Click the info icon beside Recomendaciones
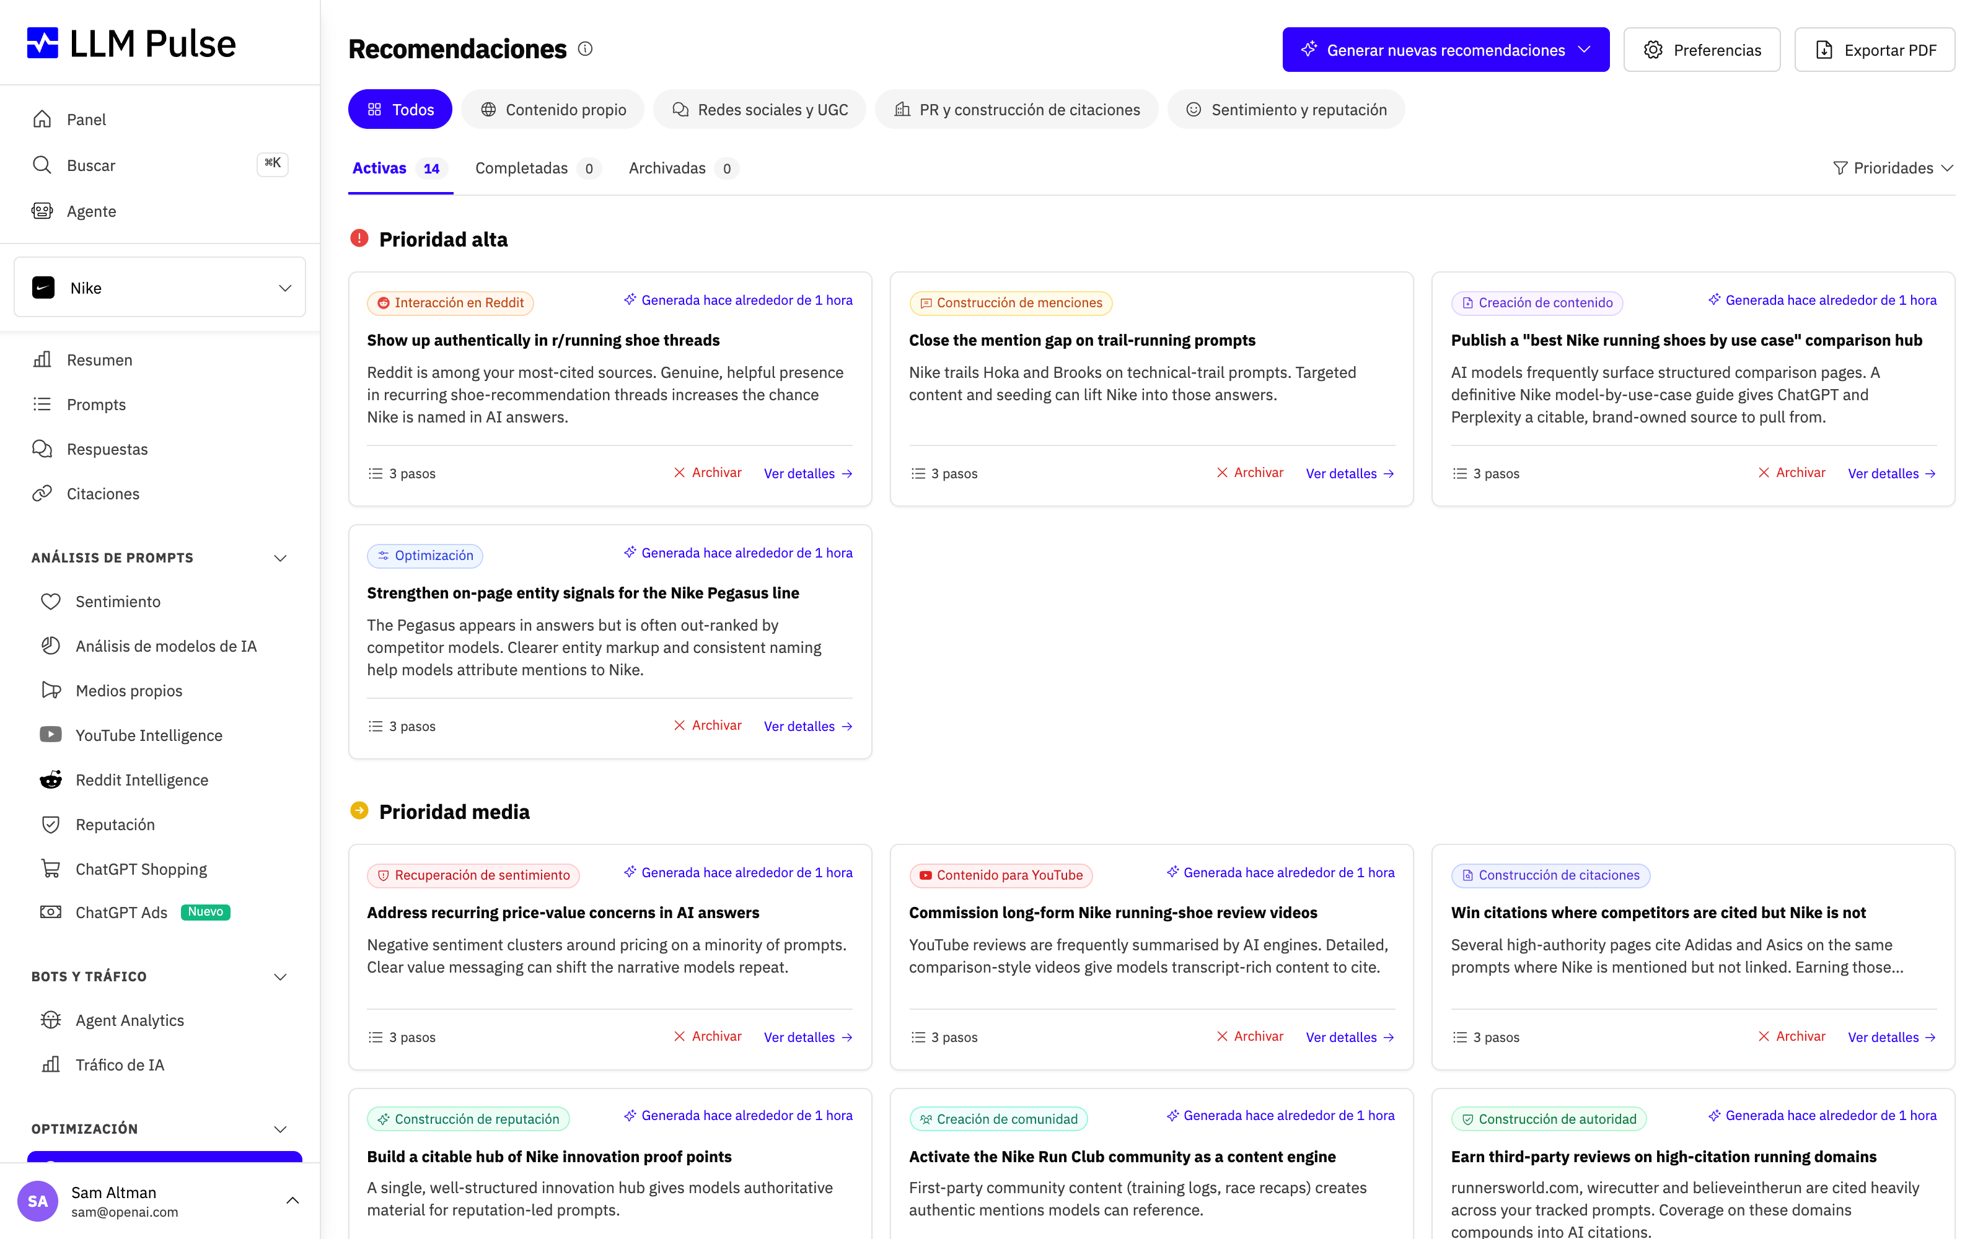 (x=585, y=49)
